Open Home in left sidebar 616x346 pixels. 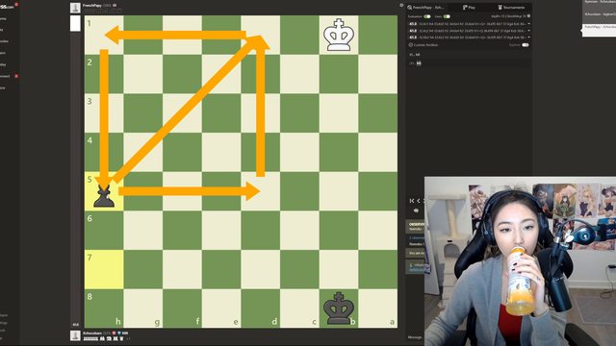[3, 18]
